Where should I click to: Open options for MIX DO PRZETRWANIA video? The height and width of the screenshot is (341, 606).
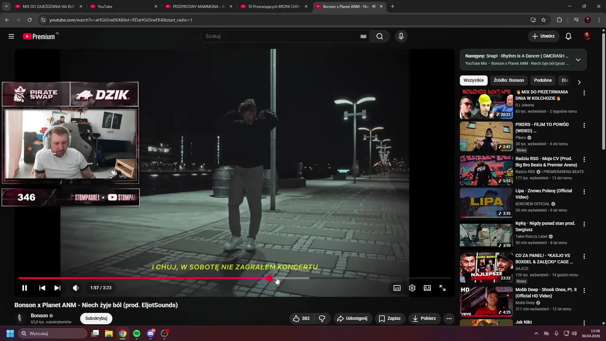(x=584, y=93)
